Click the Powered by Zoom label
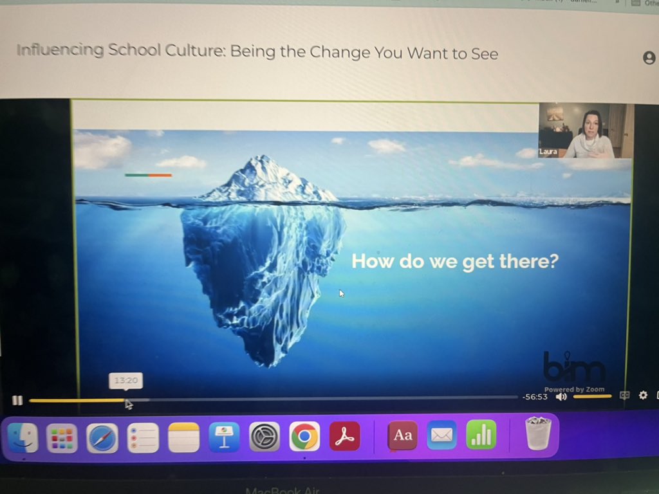The height and width of the screenshot is (494, 659). coord(574,389)
